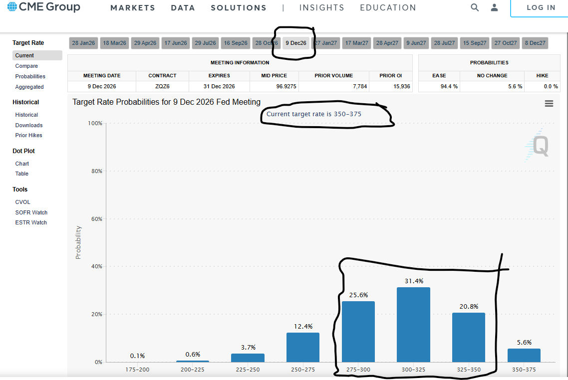This screenshot has height=380, width=568.
Task: Click the 350-375 rate bar at 5.6%
Action: 524,356
